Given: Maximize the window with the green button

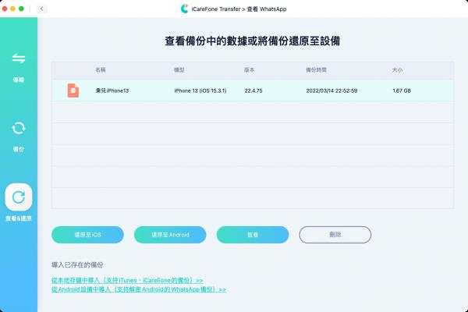Looking at the screenshot, I should pos(21,9).
